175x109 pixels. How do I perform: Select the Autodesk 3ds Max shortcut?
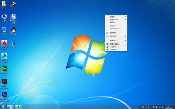click(x=4, y=58)
